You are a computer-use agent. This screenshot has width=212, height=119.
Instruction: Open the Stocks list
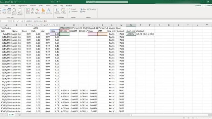click(28, 11)
